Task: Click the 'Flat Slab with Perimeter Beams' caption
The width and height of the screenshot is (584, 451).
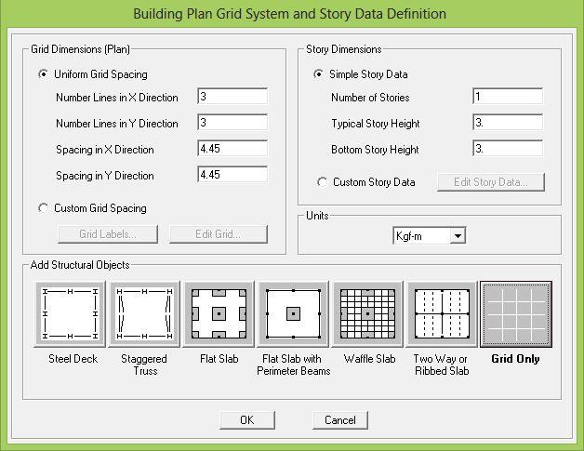Action: pos(294,365)
